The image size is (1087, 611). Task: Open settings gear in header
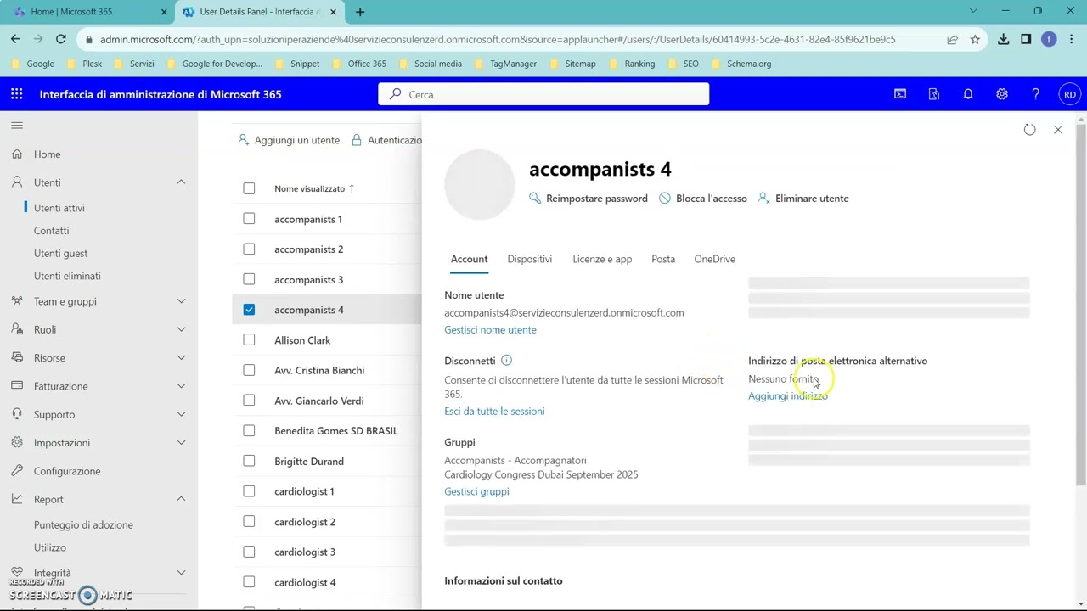click(1002, 94)
